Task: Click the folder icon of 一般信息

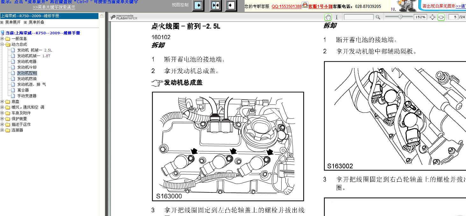Action: 8,39
